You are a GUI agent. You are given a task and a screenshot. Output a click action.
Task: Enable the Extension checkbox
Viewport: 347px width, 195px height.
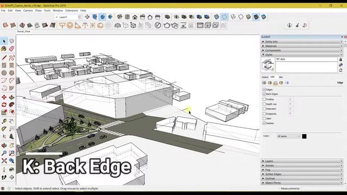tap(264, 109)
